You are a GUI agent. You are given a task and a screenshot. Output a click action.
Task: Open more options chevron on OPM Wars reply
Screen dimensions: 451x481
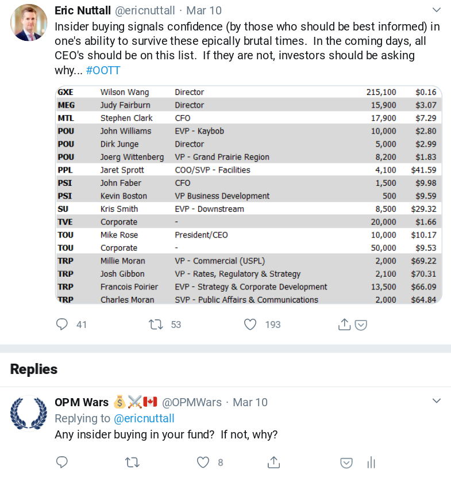coord(436,400)
